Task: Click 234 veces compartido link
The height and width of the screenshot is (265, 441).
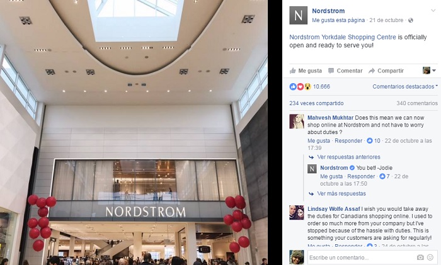Action: point(316,103)
